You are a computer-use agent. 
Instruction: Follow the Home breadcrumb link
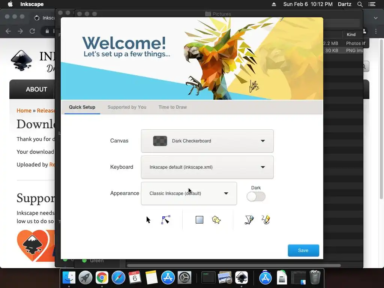pos(24,111)
